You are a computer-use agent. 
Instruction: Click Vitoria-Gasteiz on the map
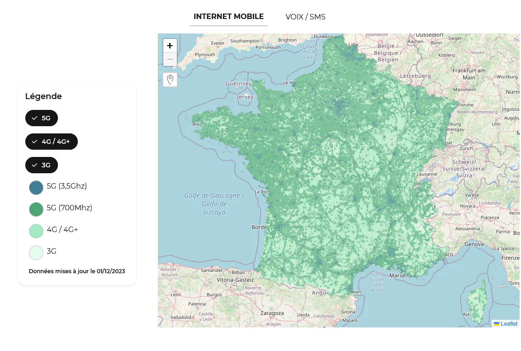(235, 280)
